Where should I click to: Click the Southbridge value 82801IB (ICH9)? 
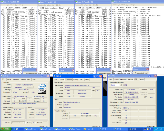click(x=82, y=93)
